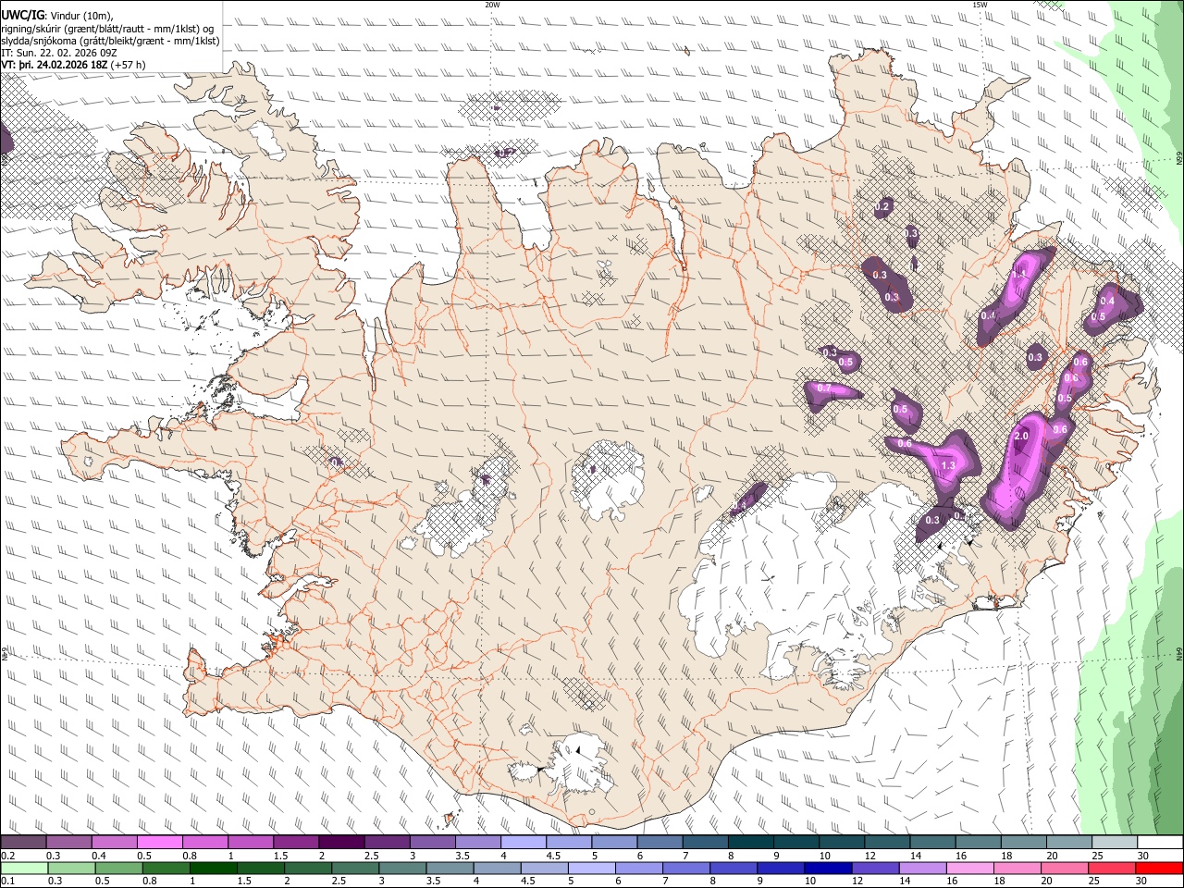Select darkest purple top-row swatch at 2
The width and height of the screenshot is (1184, 888).
(x=341, y=843)
